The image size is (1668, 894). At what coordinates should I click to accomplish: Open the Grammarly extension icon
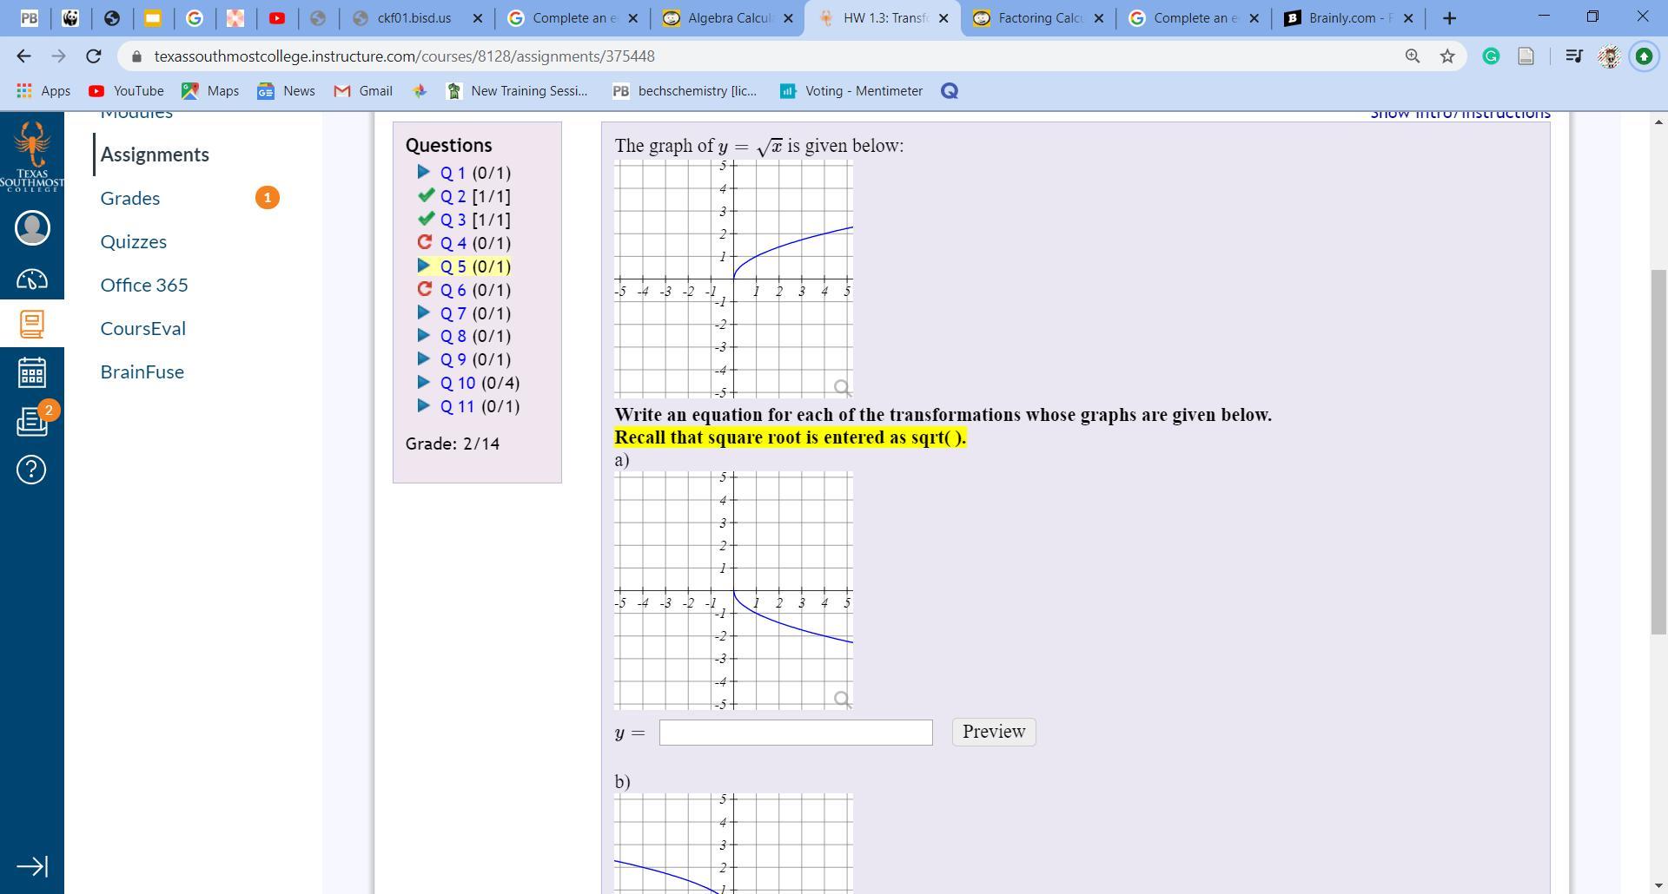tap(1491, 56)
